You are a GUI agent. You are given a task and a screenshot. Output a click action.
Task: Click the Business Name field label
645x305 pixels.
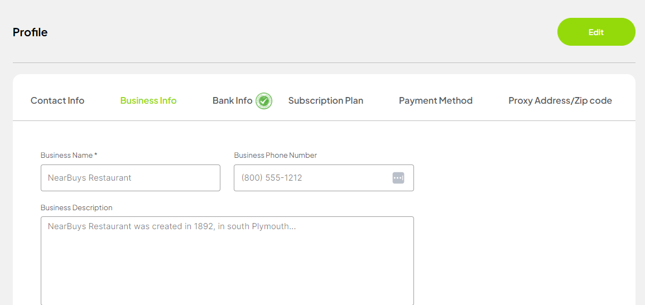click(x=66, y=156)
